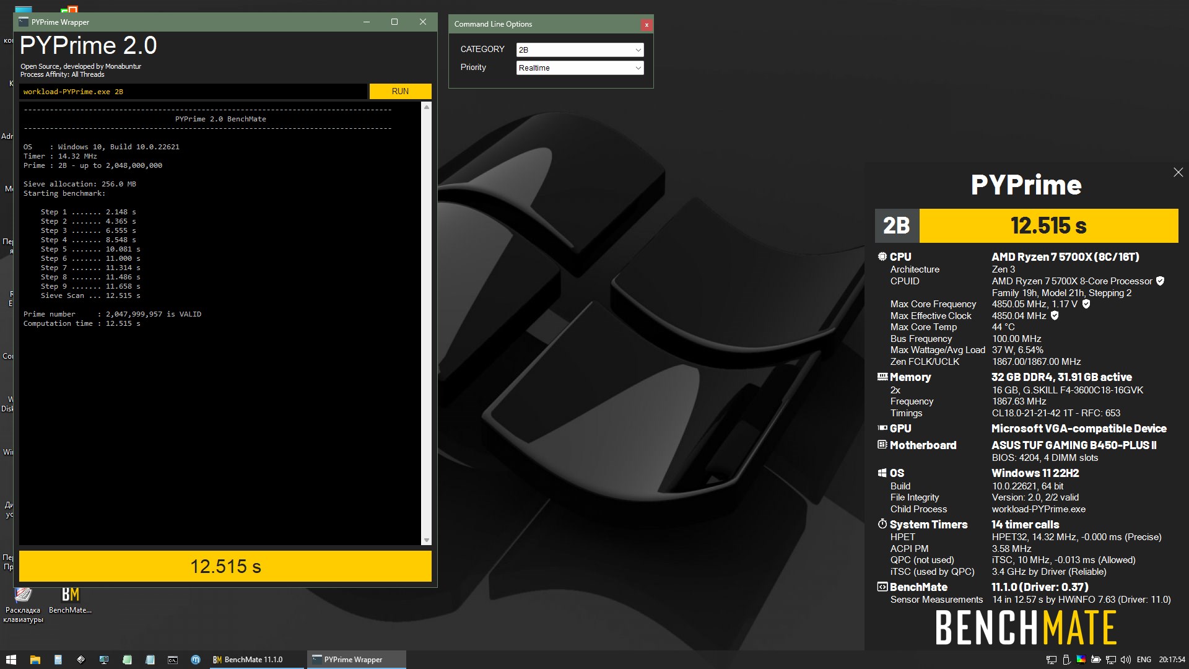Click the yellow 12.515 s score in BenchMate panel
The width and height of the screenshot is (1189, 669).
pos(1048,225)
